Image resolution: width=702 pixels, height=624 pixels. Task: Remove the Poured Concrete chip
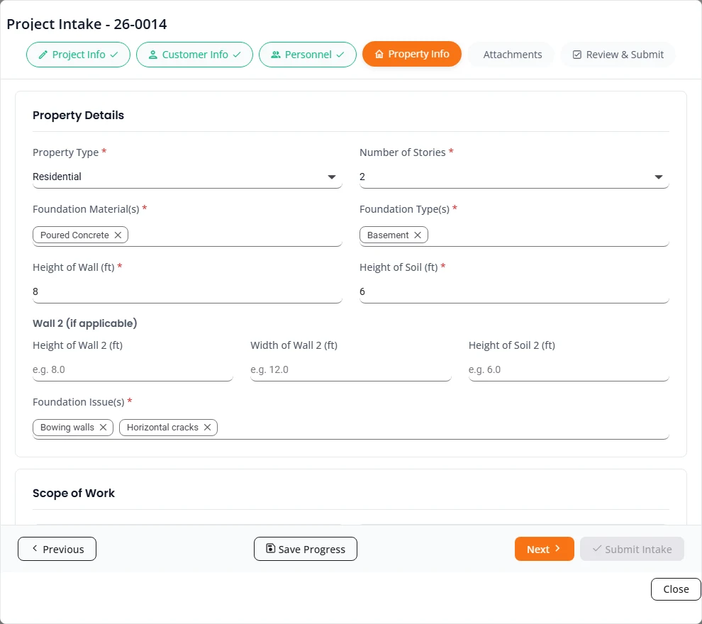tap(118, 235)
